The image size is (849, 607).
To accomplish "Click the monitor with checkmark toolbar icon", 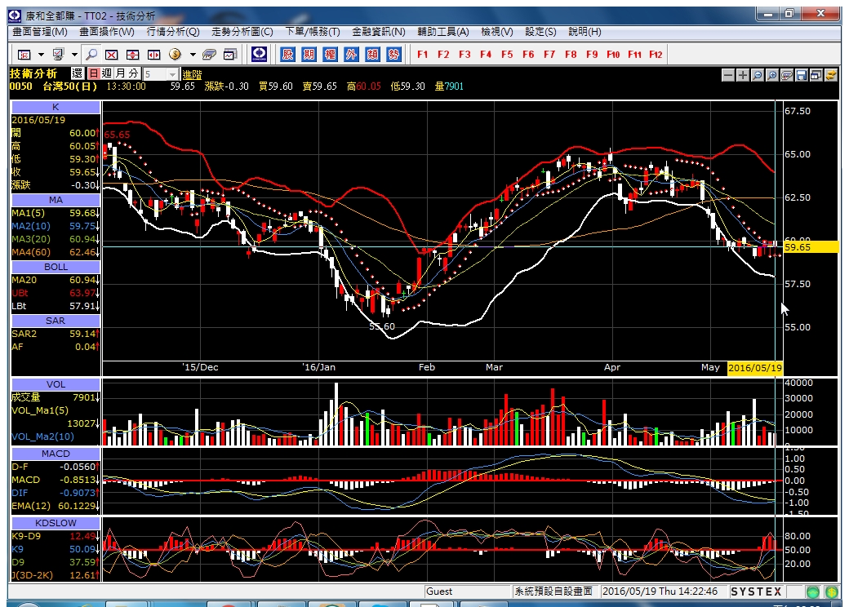I will tap(58, 55).
